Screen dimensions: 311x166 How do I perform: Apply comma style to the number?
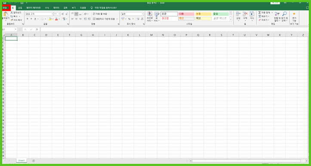point(133,19)
